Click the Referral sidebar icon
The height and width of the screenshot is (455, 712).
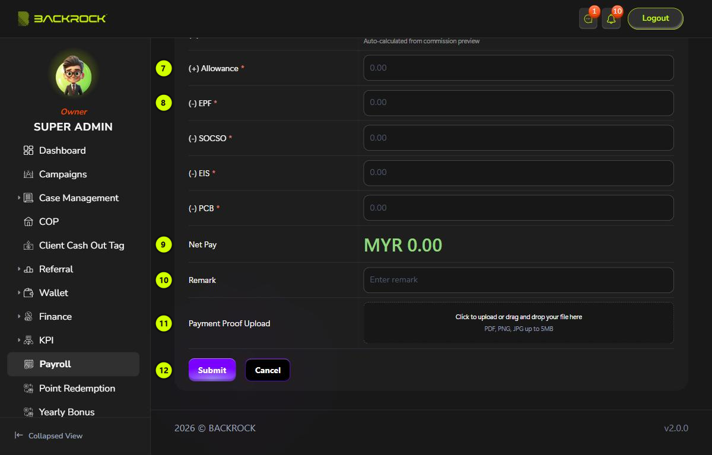point(28,269)
